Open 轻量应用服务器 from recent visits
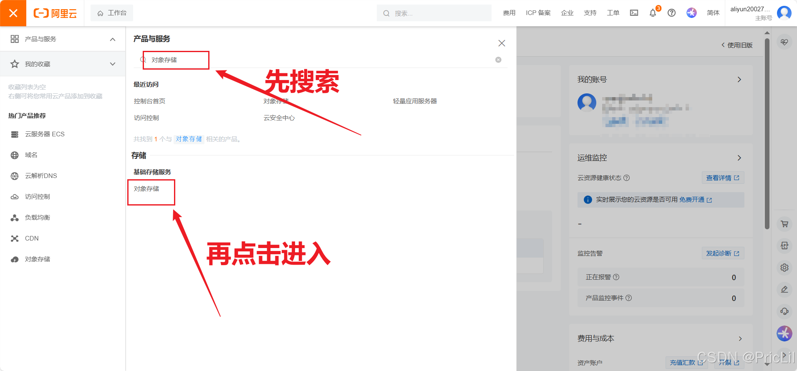 pos(415,101)
